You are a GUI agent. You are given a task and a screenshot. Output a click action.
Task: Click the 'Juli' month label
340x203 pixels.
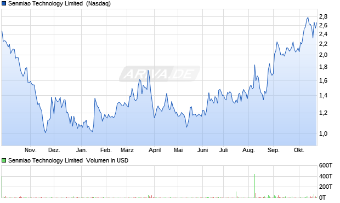pyautogui.click(x=223, y=150)
